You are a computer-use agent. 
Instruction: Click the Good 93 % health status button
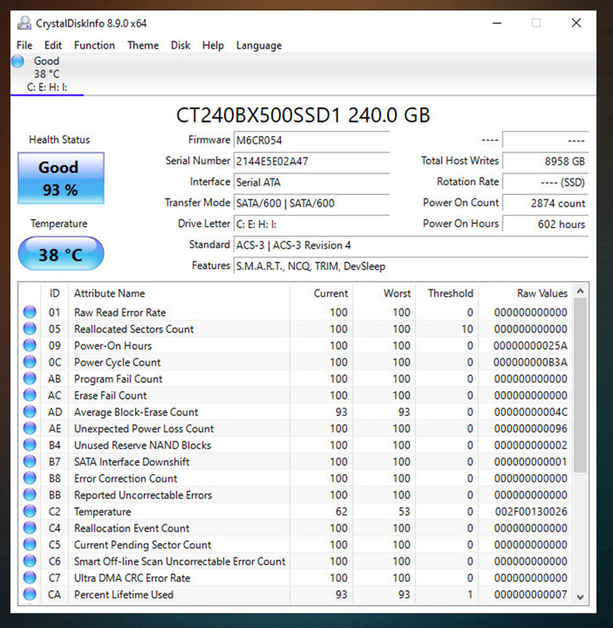pyautogui.click(x=61, y=178)
